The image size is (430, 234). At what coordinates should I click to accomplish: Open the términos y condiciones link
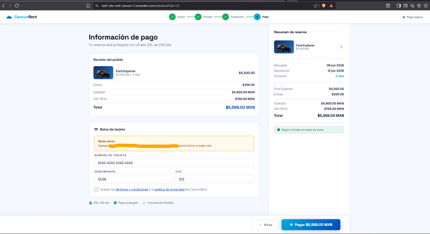pyautogui.click(x=132, y=189)
